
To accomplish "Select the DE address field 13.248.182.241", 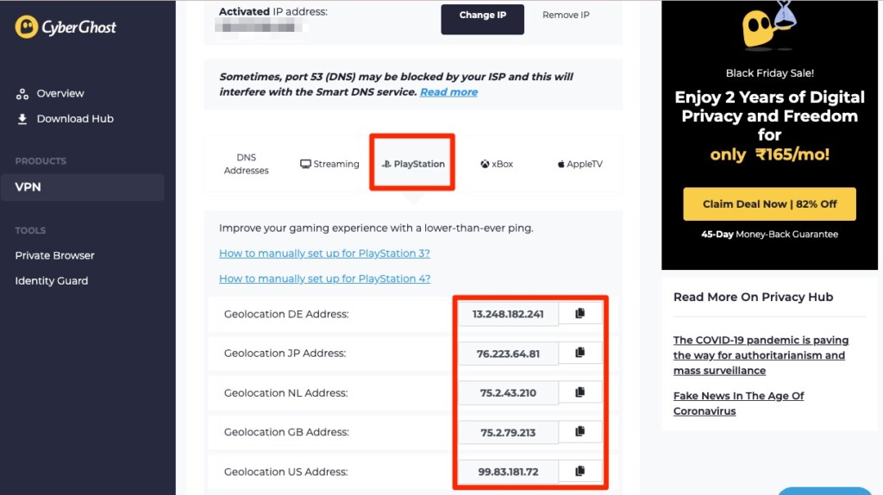I will click(x=508, y=314).
